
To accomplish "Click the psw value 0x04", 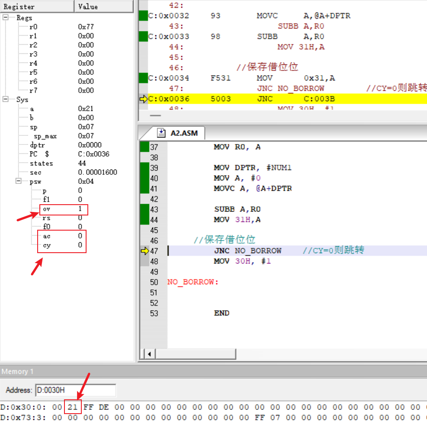I will pyautogui.click(x=86, y=181).
